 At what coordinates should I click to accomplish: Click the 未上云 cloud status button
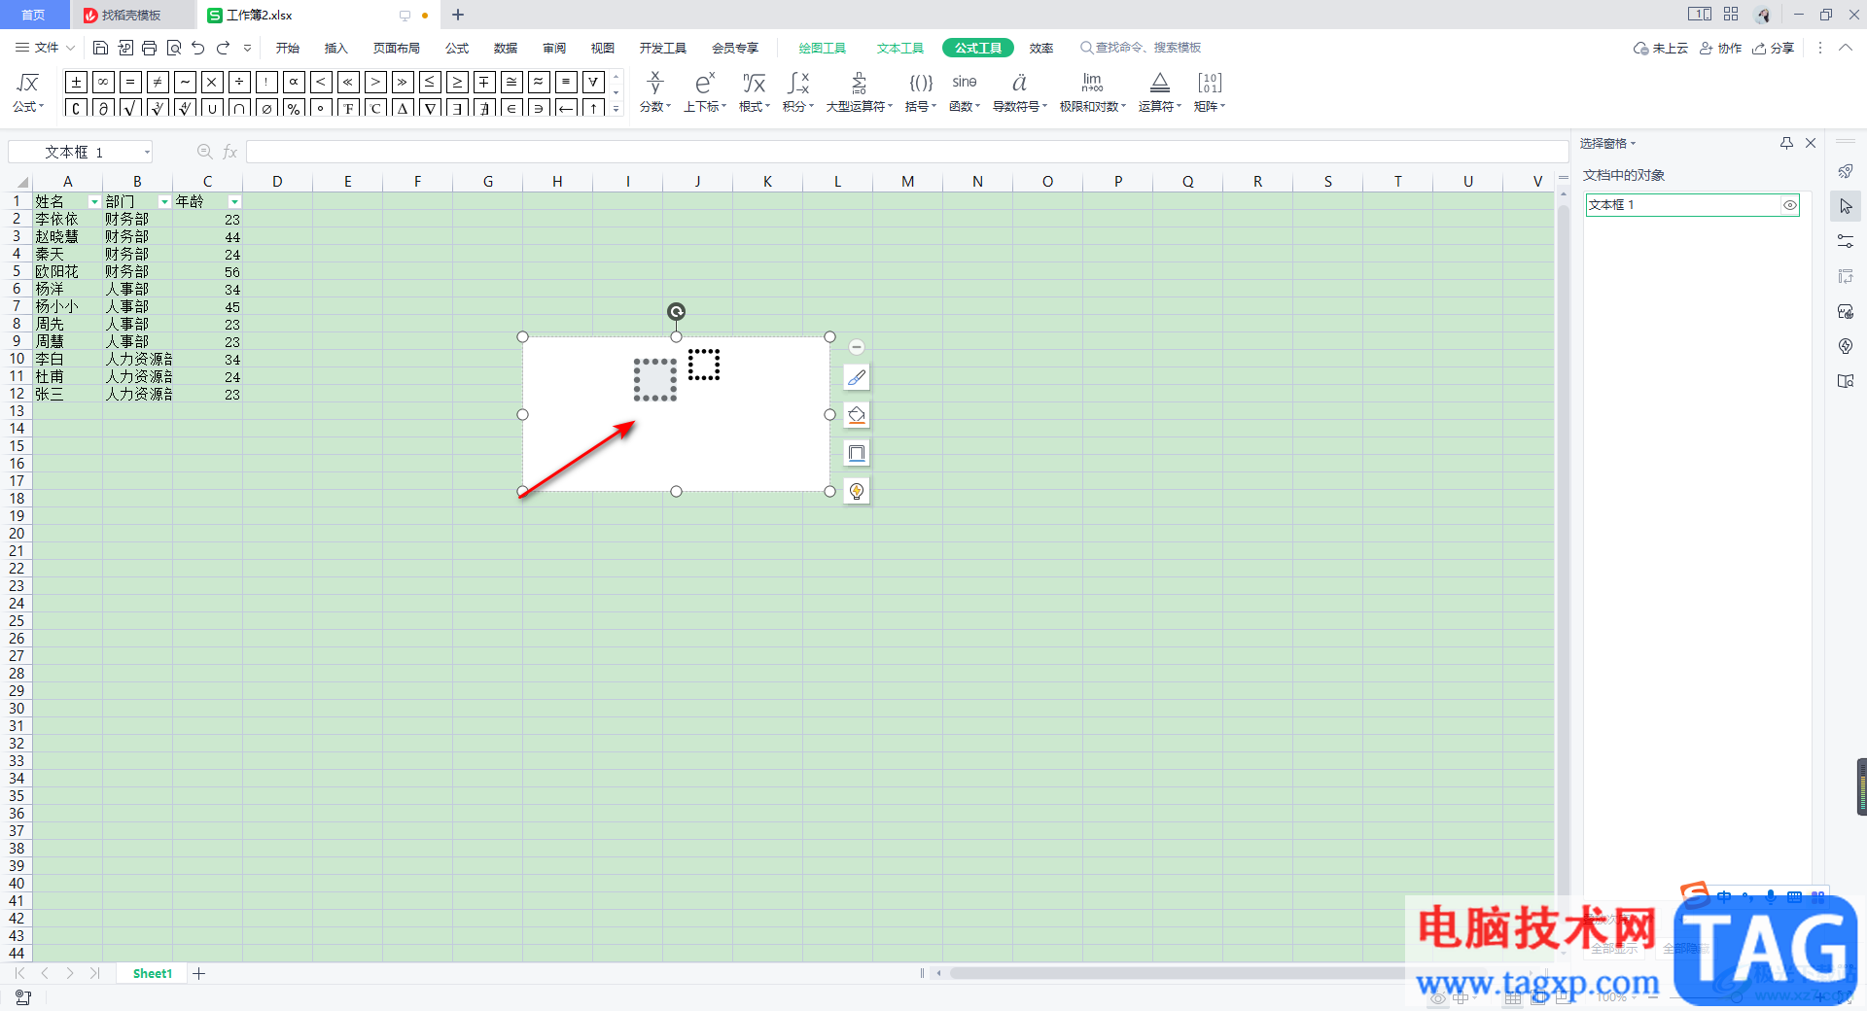pyautogui.click(x=1661, y=48)
